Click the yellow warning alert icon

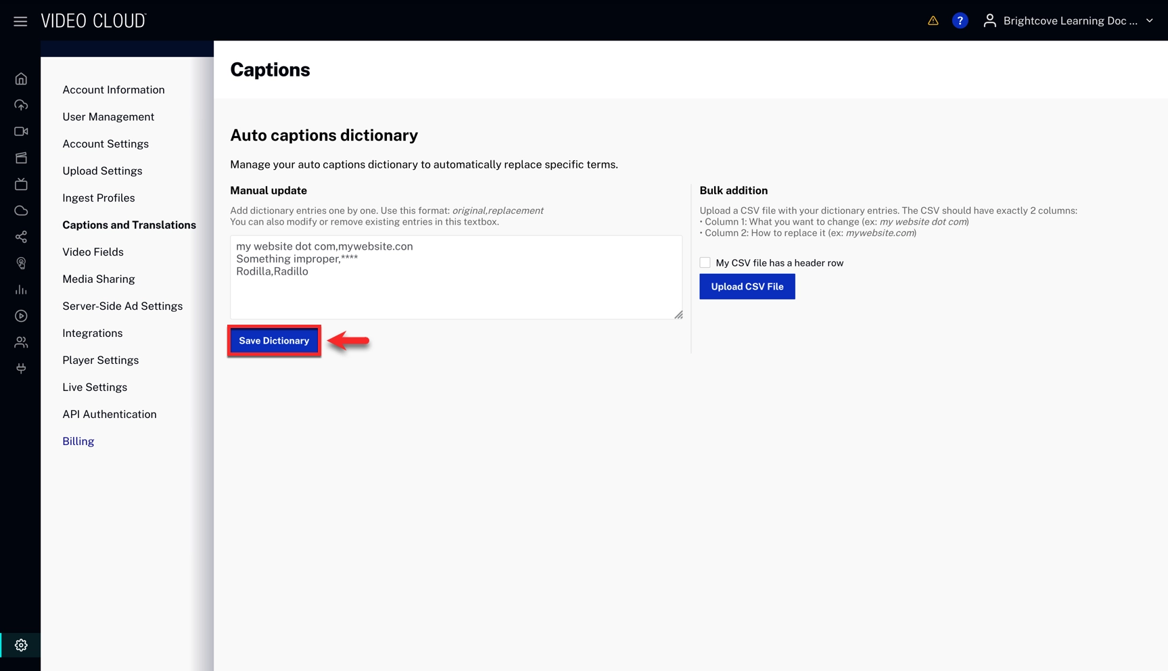(x=933, y=21)
